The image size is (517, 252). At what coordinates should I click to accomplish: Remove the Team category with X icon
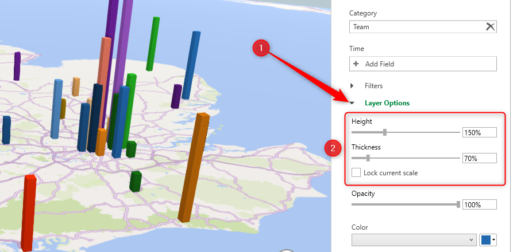pyautogui.click(x=490, y=26)
